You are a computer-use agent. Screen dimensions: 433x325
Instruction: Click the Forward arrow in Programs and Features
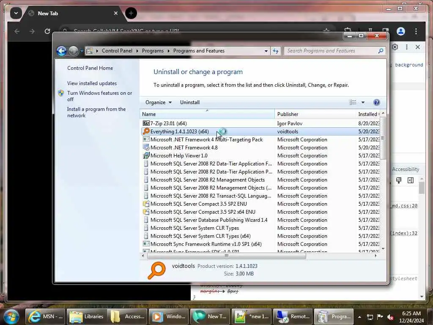click(x=73, y=51)
